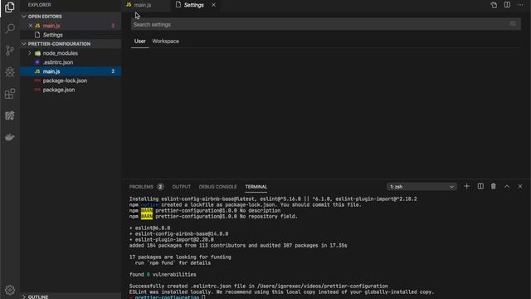Select the Terminal panel tab
The width and height of the screenshot is (531, 299).
click(256, 187)
